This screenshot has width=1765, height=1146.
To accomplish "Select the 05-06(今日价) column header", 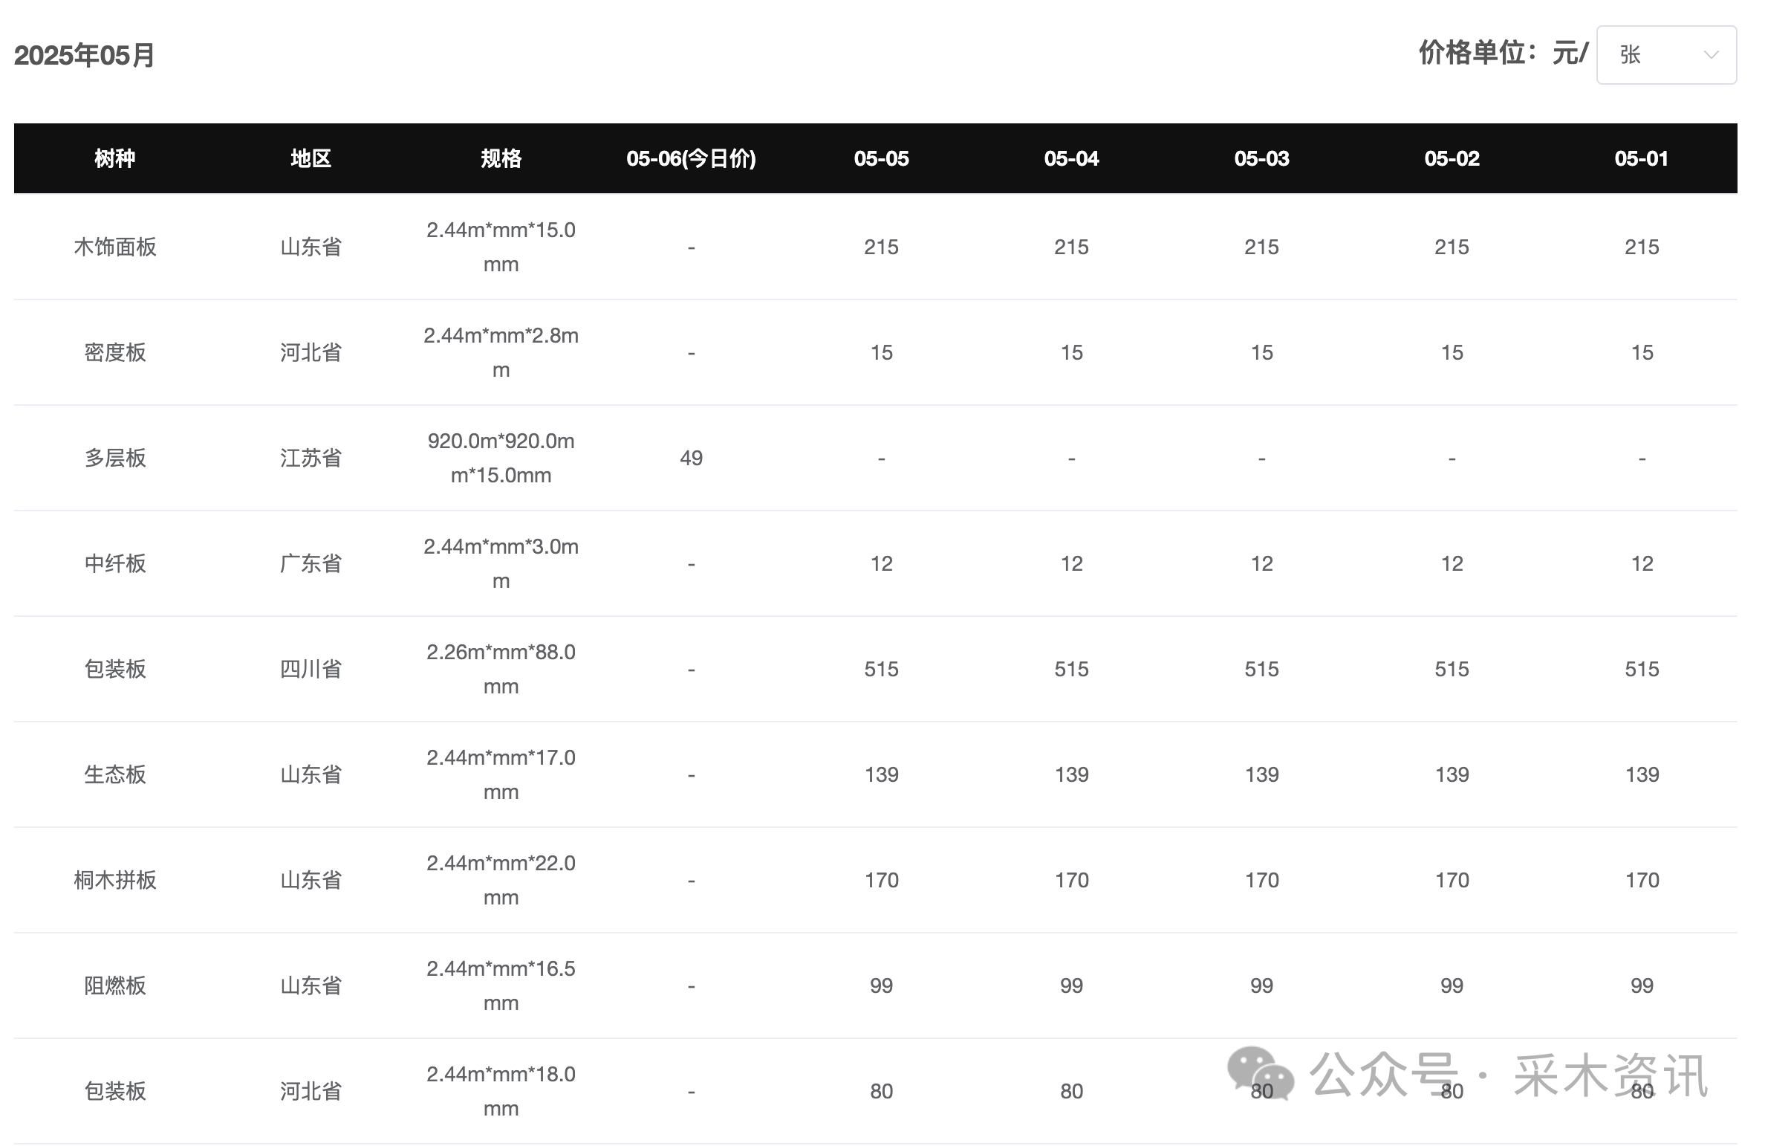I will click(691, 158).
